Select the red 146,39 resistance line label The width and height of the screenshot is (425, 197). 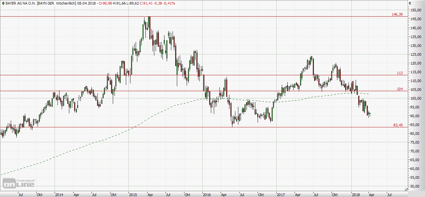397,14
